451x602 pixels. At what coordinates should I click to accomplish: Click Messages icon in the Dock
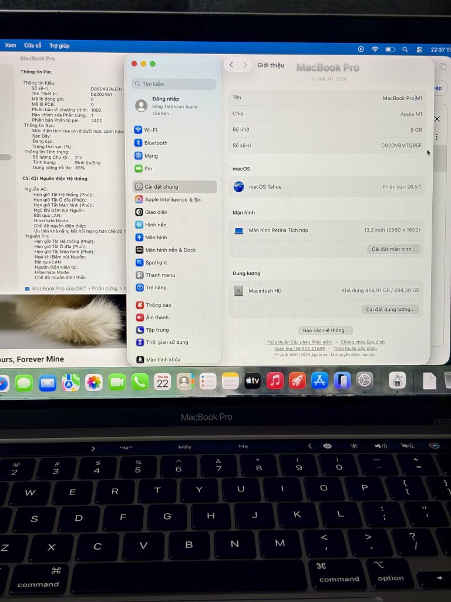[x=24, y=383]
